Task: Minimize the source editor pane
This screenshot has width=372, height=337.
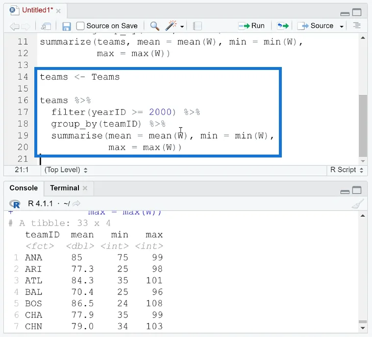Action: point(345,14)
